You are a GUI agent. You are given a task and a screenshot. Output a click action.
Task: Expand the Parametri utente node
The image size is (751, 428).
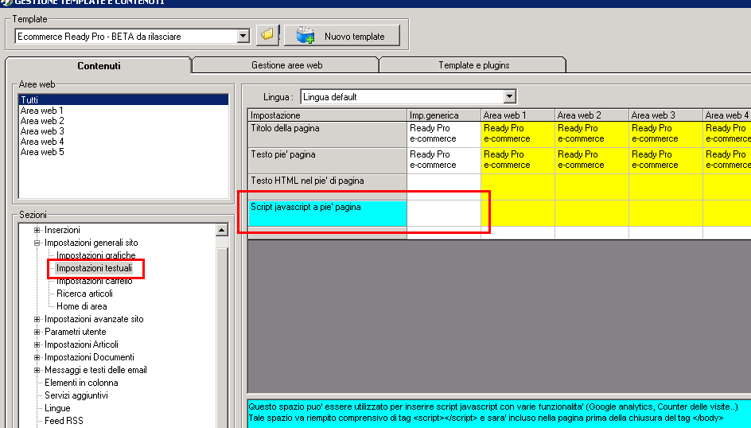(x=37, y=332)
